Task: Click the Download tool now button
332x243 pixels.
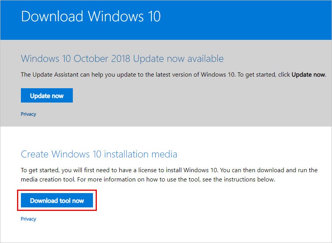Action: tap(57, 200)
